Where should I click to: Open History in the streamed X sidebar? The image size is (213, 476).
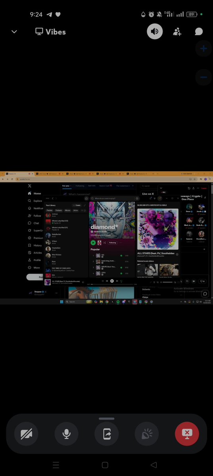(35, 245)
